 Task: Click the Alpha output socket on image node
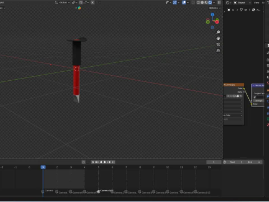(244, 92)
